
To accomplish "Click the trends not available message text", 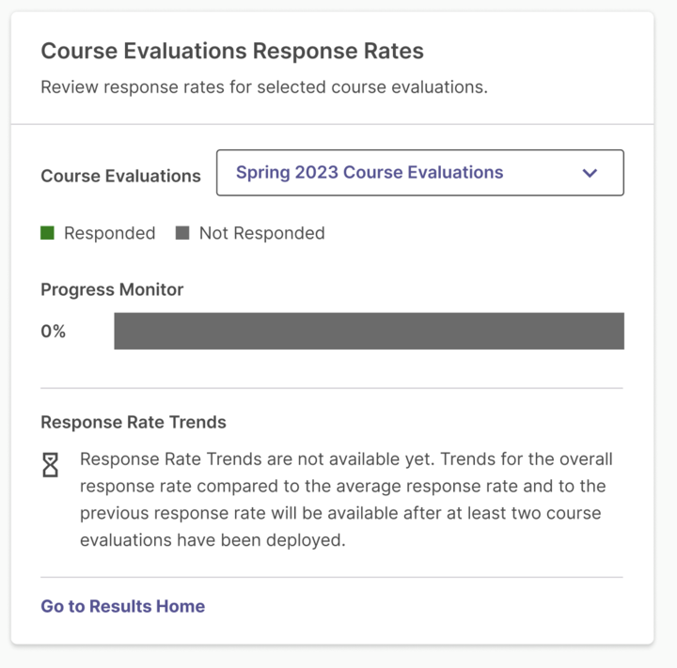I will click(346, 499).
